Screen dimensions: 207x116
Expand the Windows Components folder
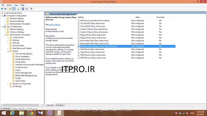point(8,84)
